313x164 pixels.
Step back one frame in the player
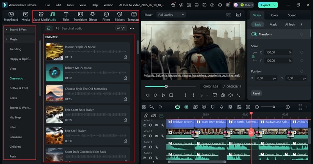pos(148,95)
